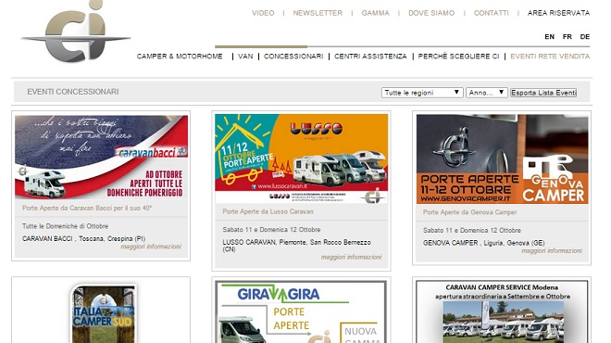Click GENOVA CAMPER, Liguria, Genova (GE) text
611x343 pixels.
click(x=483, y=243)
